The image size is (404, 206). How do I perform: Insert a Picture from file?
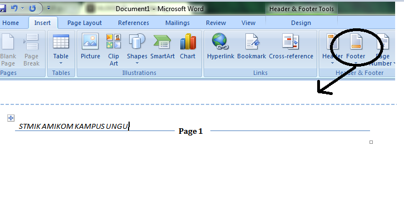(x=90, y=47)
